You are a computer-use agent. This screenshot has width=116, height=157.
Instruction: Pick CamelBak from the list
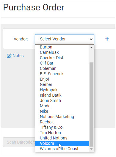[62, 52]
